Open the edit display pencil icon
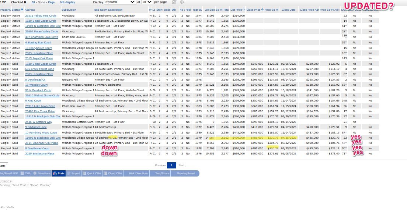Viewport: 407px width, 210px height. [174, 2]
